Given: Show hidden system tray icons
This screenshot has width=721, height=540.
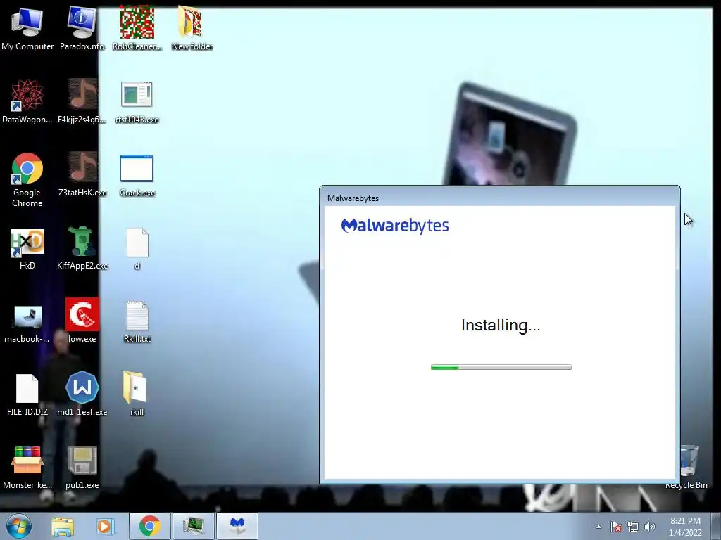Looking at the screenshot, I should pyautogui.click(x=598, y=527).
